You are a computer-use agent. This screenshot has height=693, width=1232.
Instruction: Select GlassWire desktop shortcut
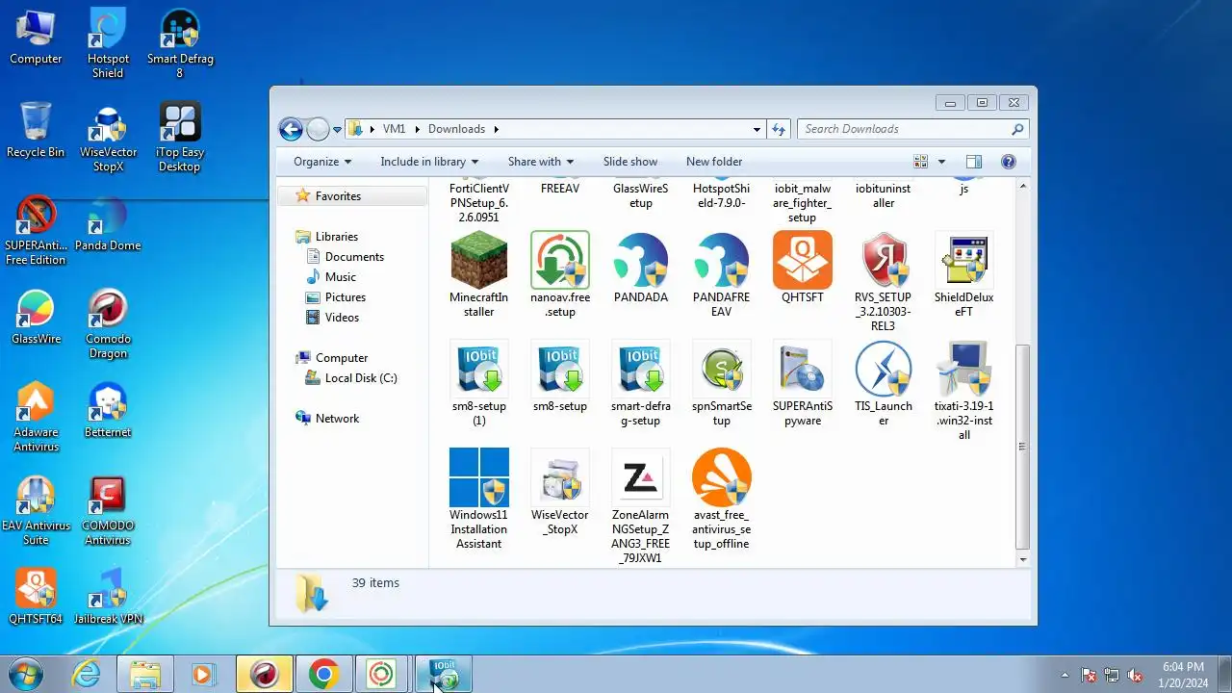coord(36,317)
